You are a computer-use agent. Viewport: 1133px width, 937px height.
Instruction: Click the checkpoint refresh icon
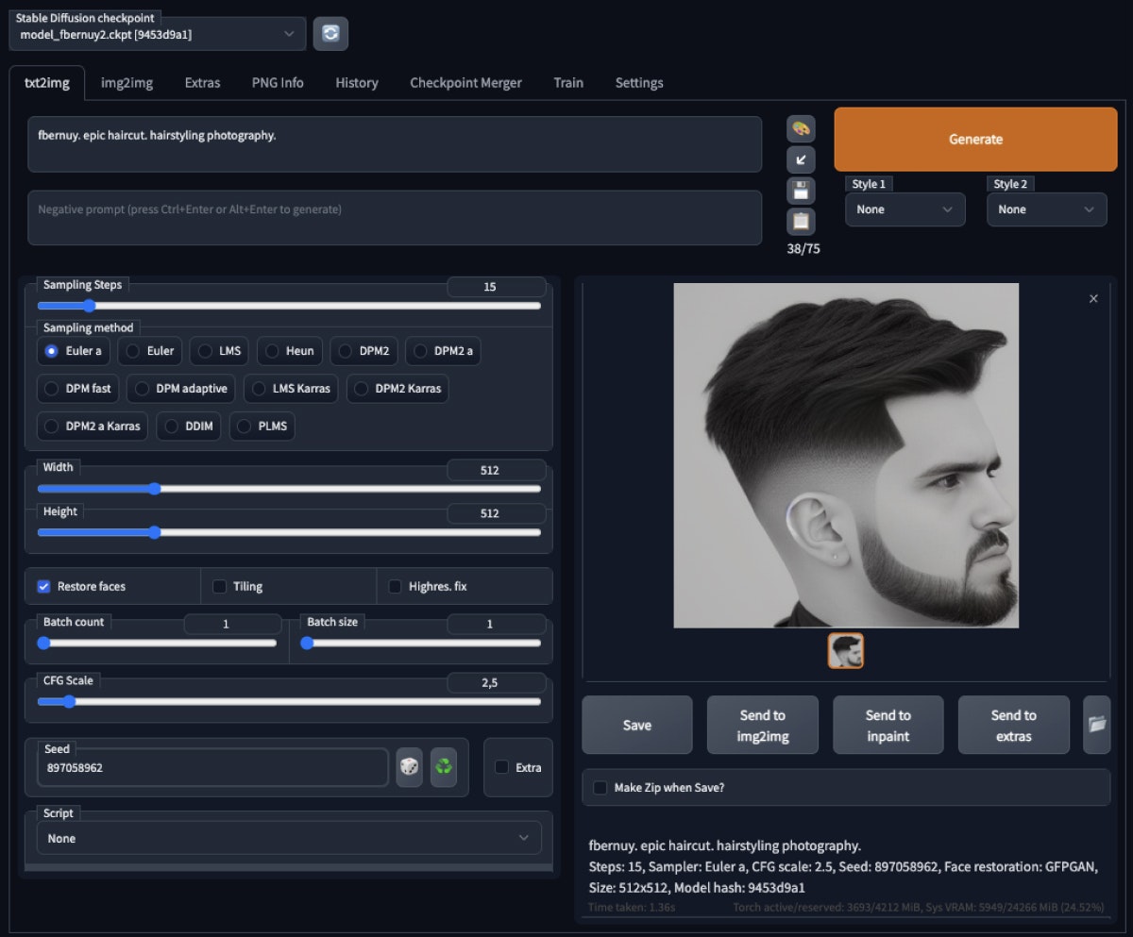click(x=330, y=32)
